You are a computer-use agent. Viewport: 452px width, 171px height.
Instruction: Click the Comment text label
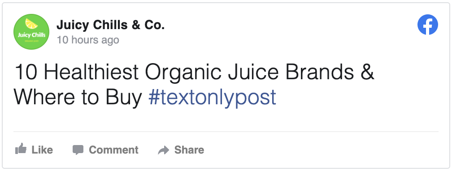(x=113, y=150)
